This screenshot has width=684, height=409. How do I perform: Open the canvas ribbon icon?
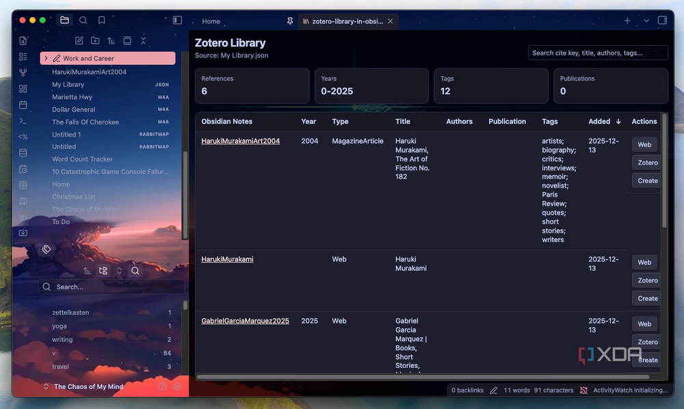[x=23, y=88]
